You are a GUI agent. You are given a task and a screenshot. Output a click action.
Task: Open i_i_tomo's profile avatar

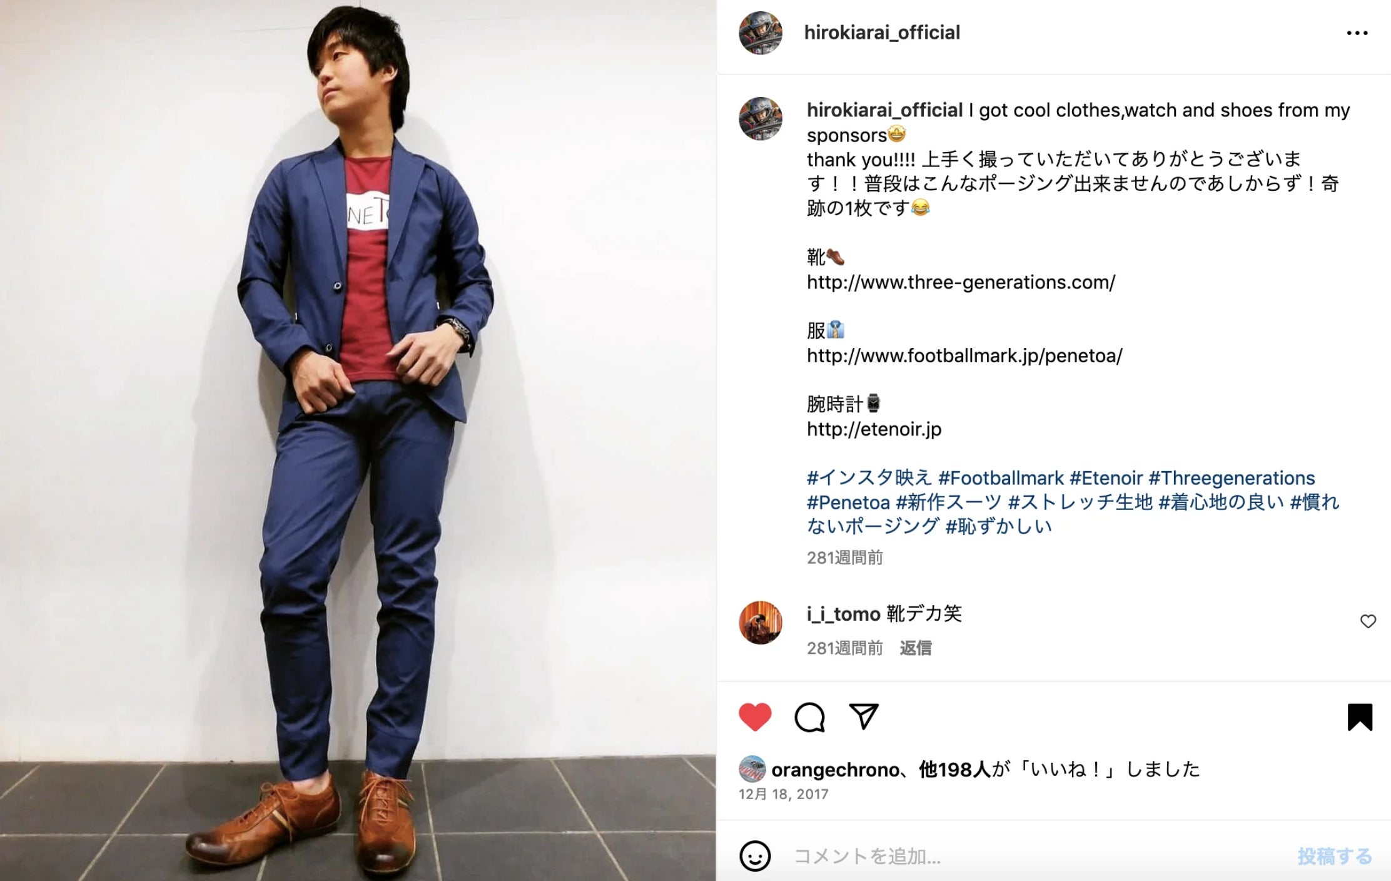click(x=761, y=623)
